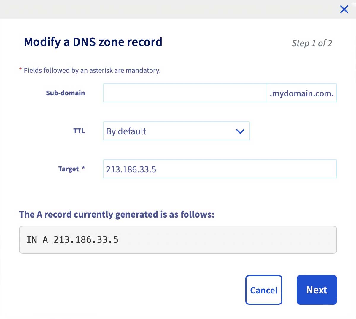Click the "Modify a DNS zone record" heading
Screen dimensions: 356x319
[93, 42]
